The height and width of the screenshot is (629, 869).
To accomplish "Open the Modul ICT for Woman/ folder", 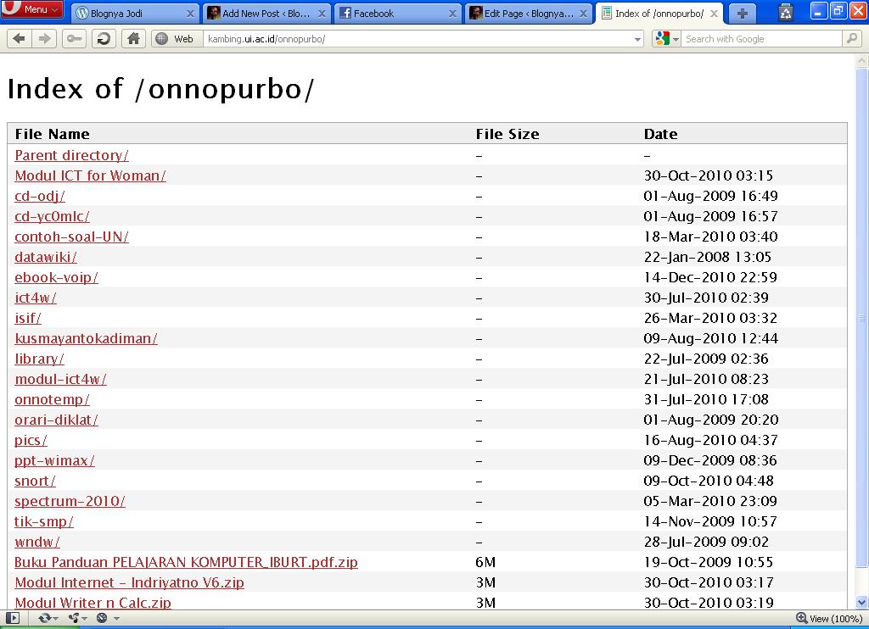I will pyautogui.click(x=90, y=176).
